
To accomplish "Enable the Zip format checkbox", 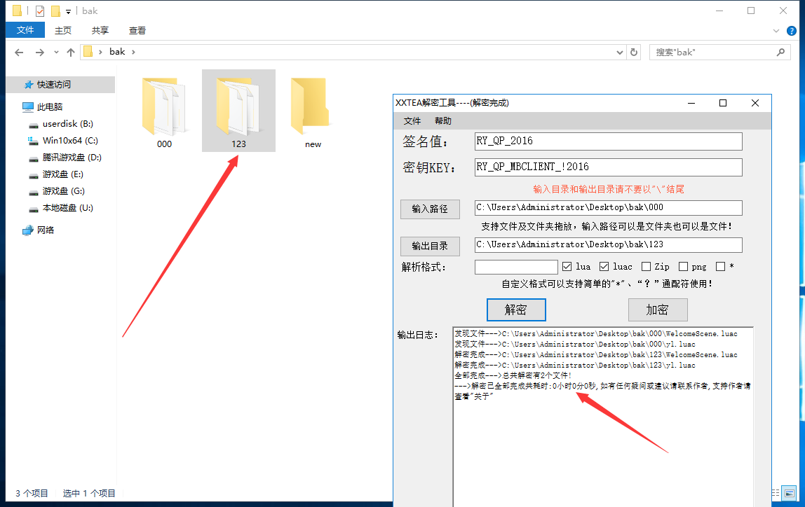I will (x=646, y=267).
